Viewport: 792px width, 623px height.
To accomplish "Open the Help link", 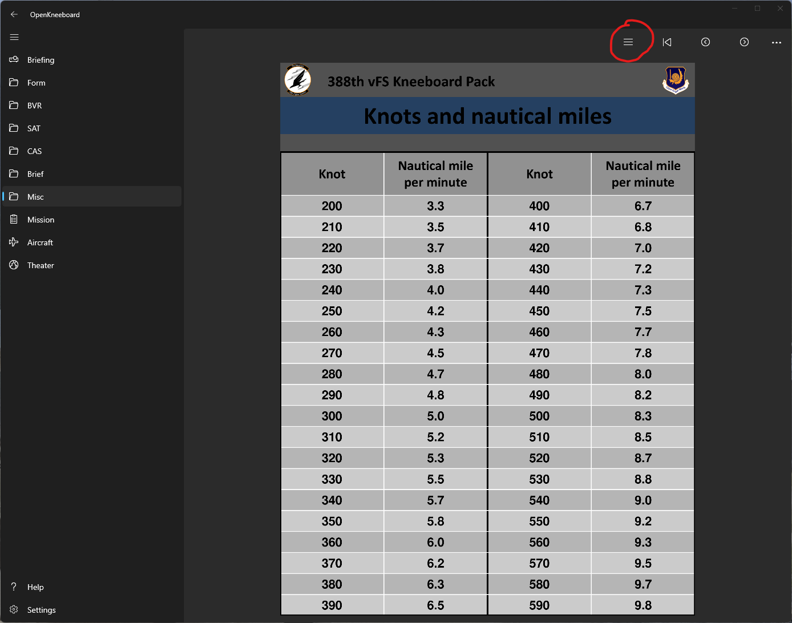I will (x=35, y=586).
